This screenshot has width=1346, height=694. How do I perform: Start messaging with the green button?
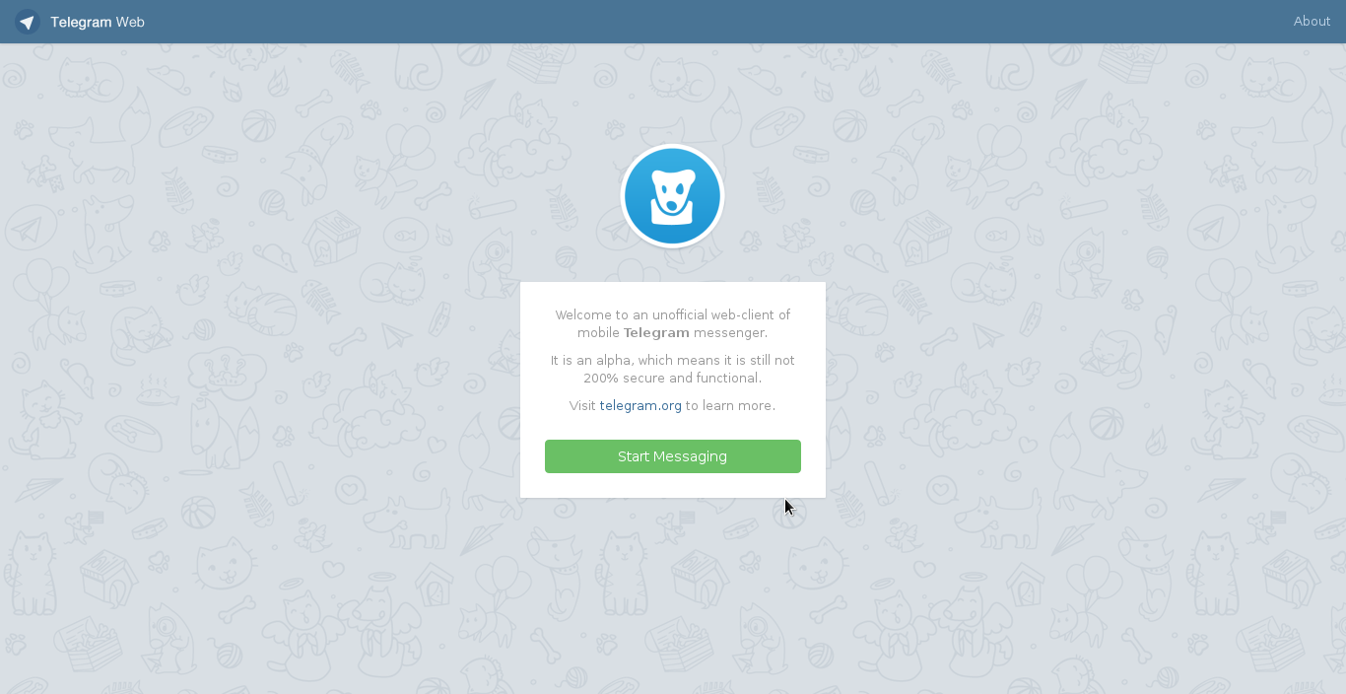click(673, 456)
